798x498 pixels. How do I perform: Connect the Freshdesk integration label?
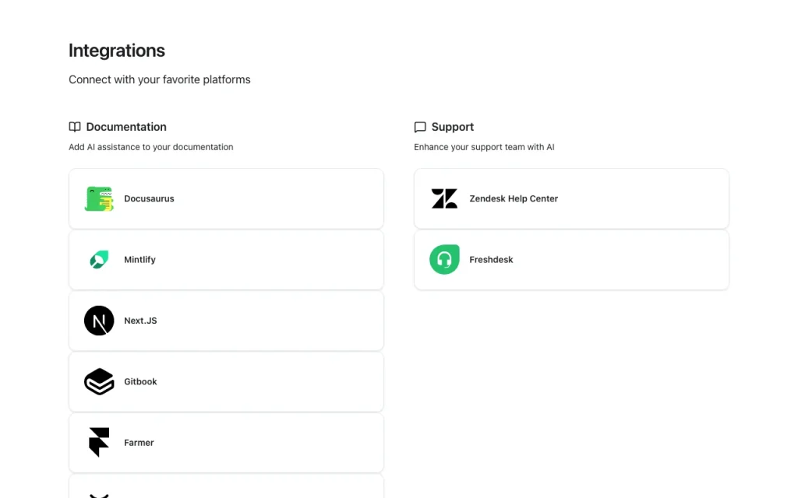pos(491,260)
